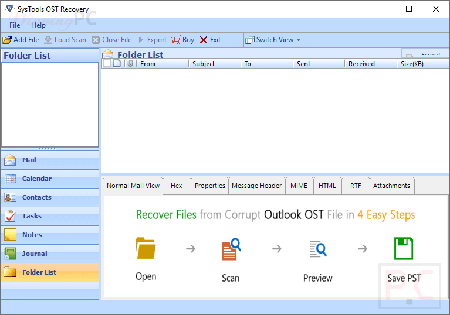Switch to the HTML tab
Image resolution: width=450 pixels, height=315 pixels.
tap(327, 186)
